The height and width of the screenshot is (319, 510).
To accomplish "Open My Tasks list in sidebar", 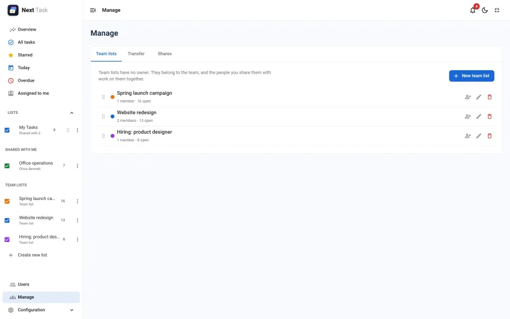I will pos(28,127).
